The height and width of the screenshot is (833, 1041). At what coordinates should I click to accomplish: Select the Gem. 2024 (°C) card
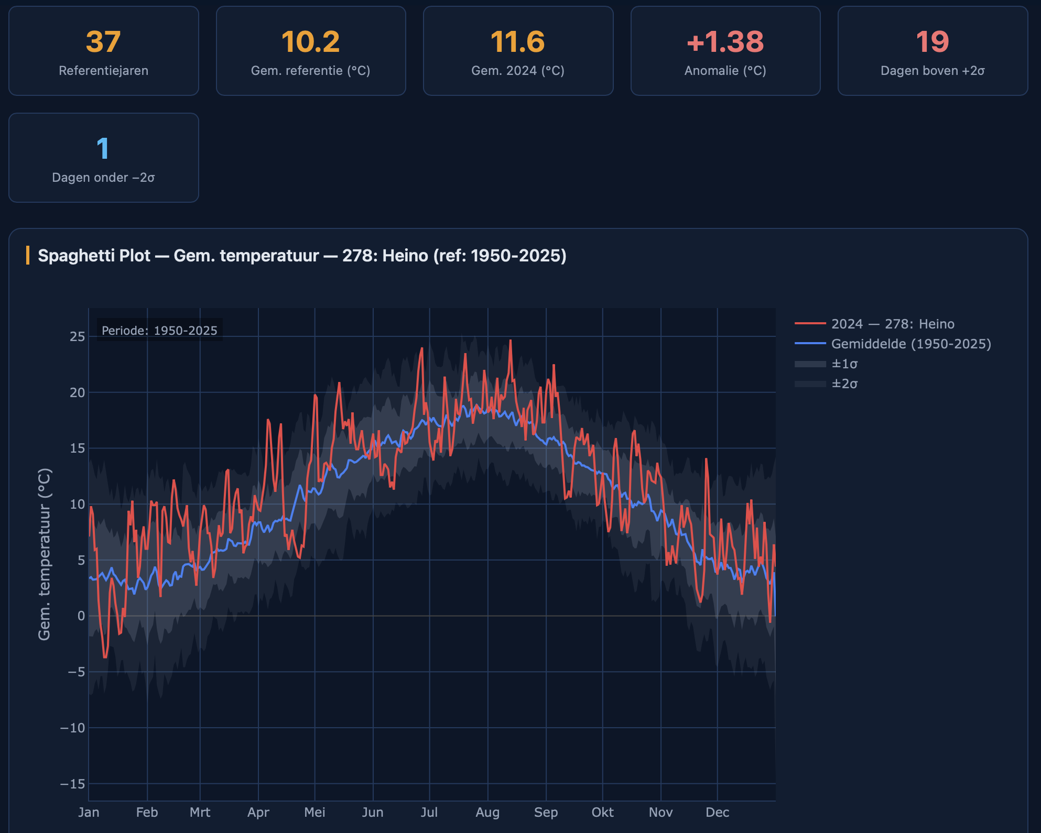[x=518, y=51]
